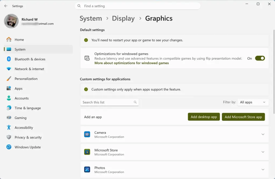This screenshot has width=275, height=179.
Task: Click the 'Custom settings for applications' heading
Action: 105,79
